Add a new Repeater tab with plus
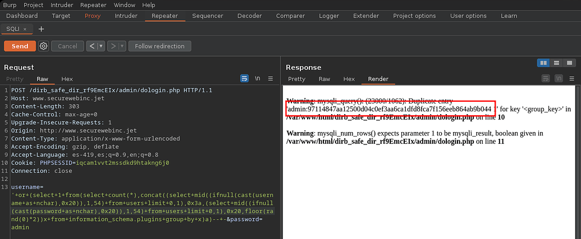581x239 pixels. click(41, 29)
